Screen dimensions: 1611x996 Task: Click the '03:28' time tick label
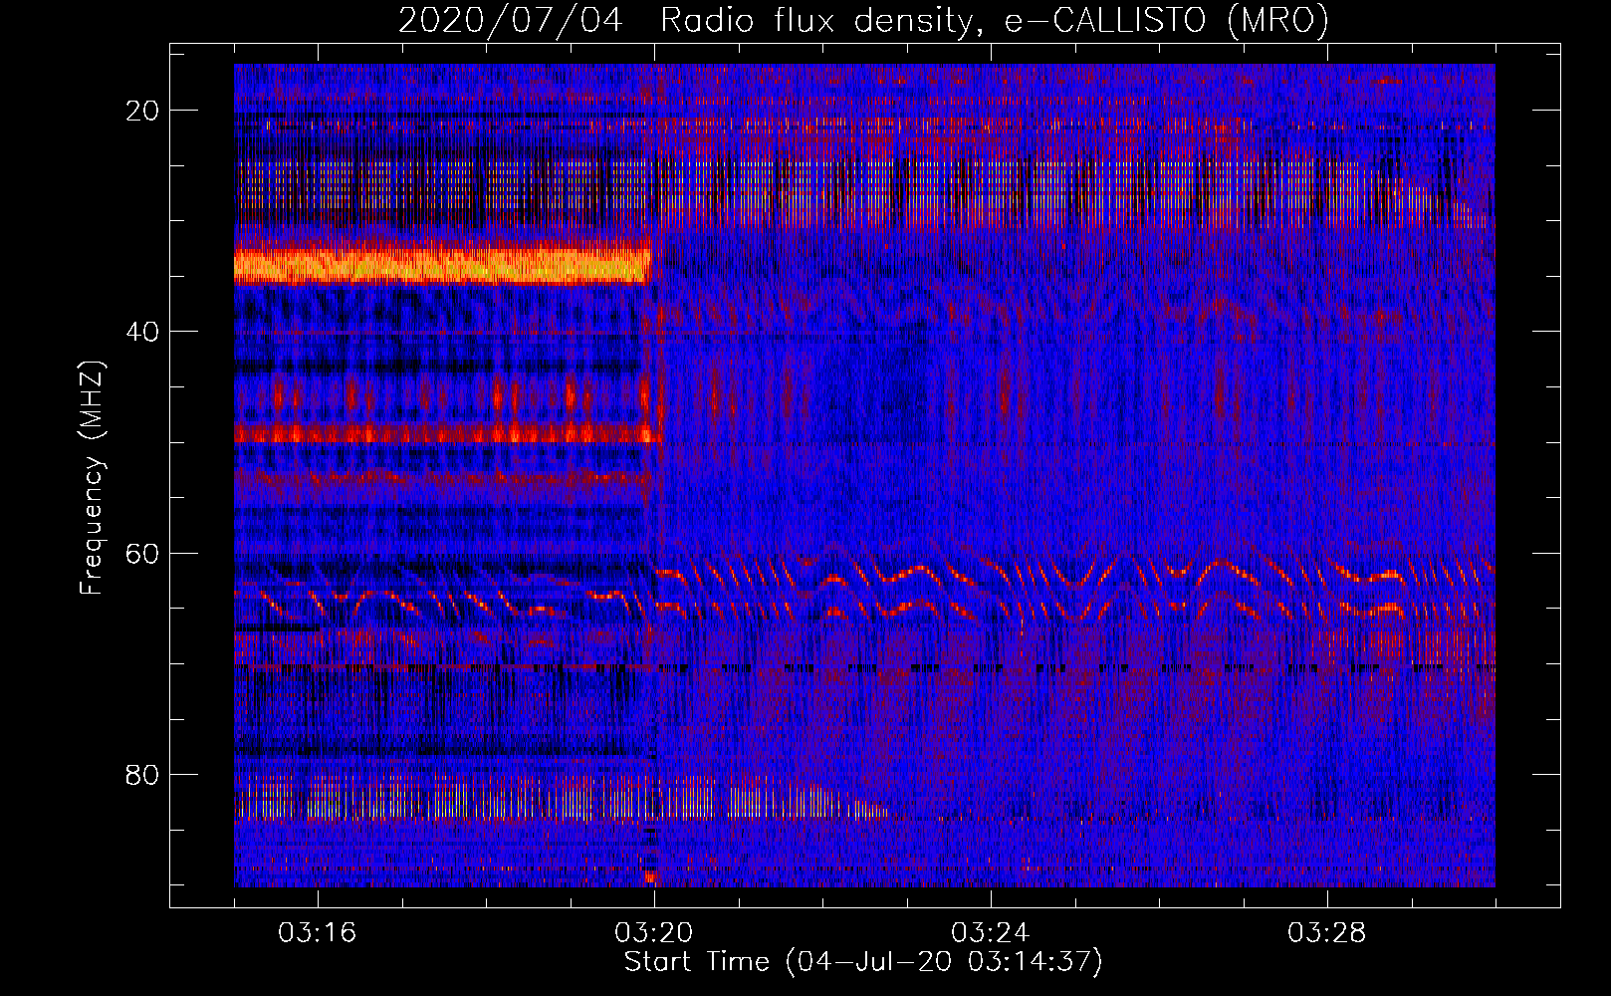[1327, 933]
